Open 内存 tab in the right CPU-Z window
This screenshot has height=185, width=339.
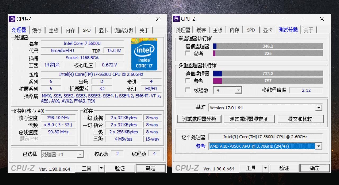tap(235, 30)
